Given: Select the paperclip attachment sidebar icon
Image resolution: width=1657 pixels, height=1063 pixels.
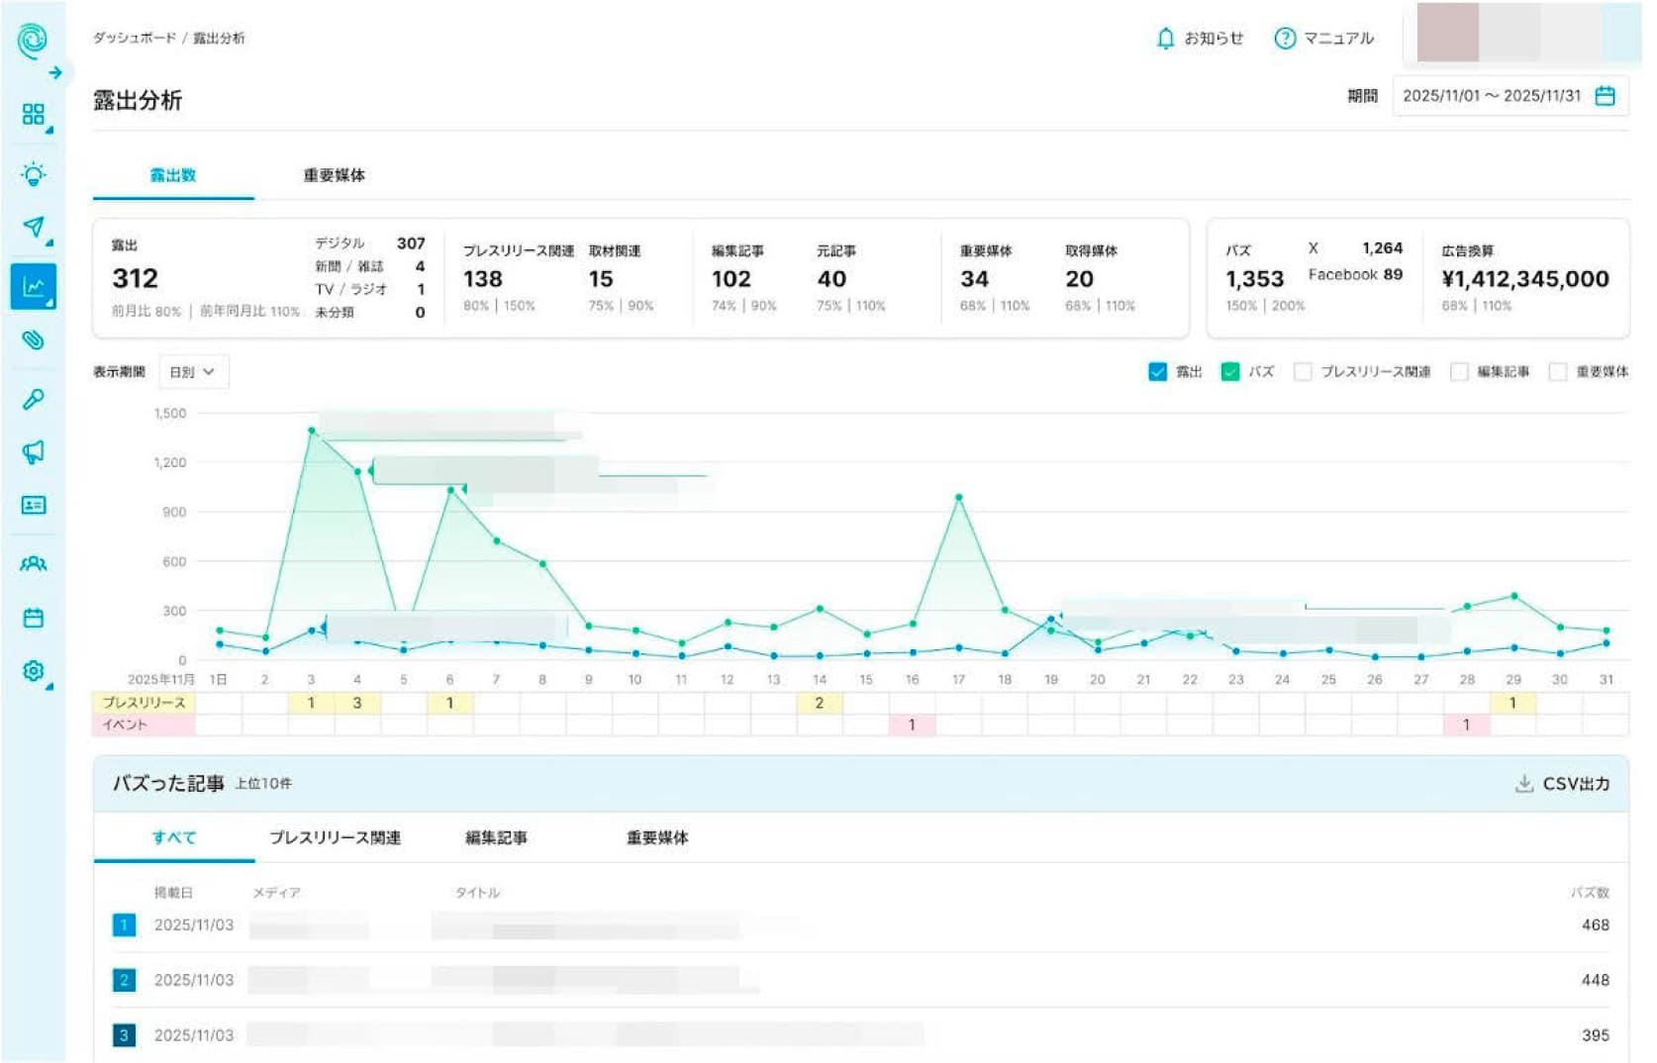Looking at the screenshot, I should tap(33, 340).
